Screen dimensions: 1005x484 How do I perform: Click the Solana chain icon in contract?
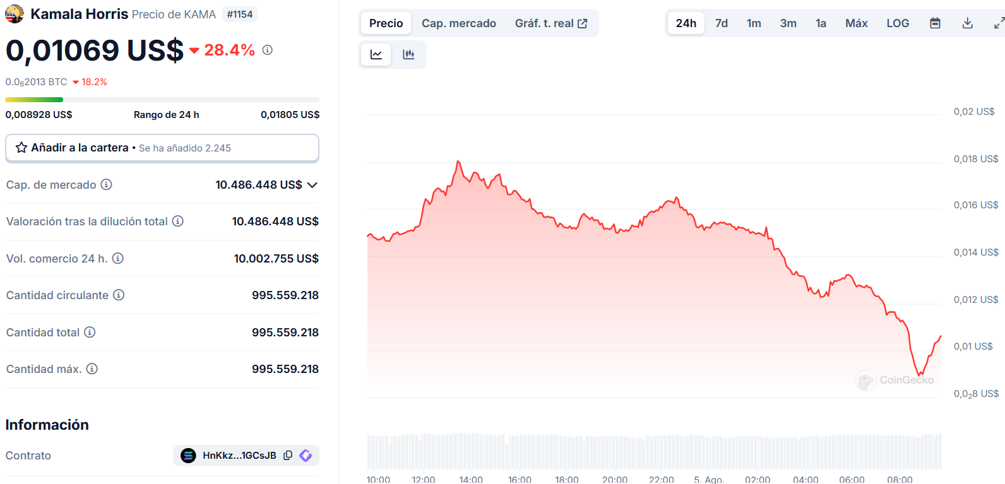(188, 456)
